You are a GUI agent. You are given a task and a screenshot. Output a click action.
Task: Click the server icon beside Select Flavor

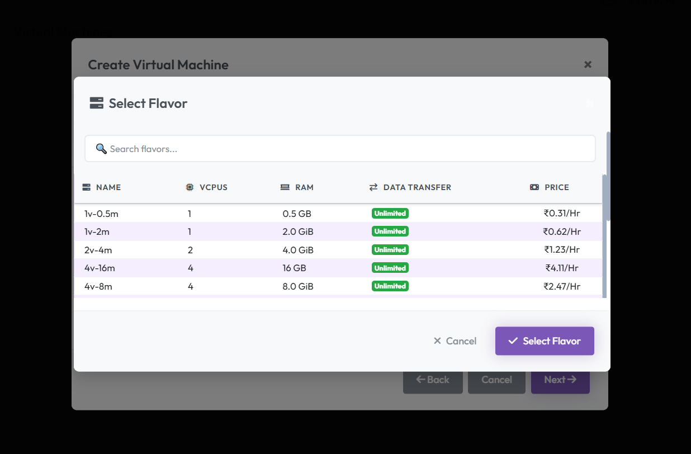(x=97, y=103)
